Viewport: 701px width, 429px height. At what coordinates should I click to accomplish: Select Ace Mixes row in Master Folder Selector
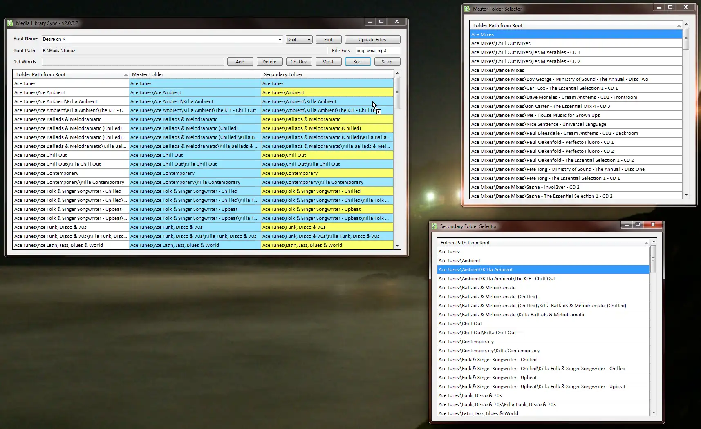tap(576, 34)
